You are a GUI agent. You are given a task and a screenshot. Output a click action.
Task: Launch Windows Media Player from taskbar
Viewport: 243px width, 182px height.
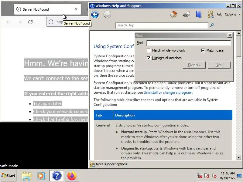coord(41,176)
